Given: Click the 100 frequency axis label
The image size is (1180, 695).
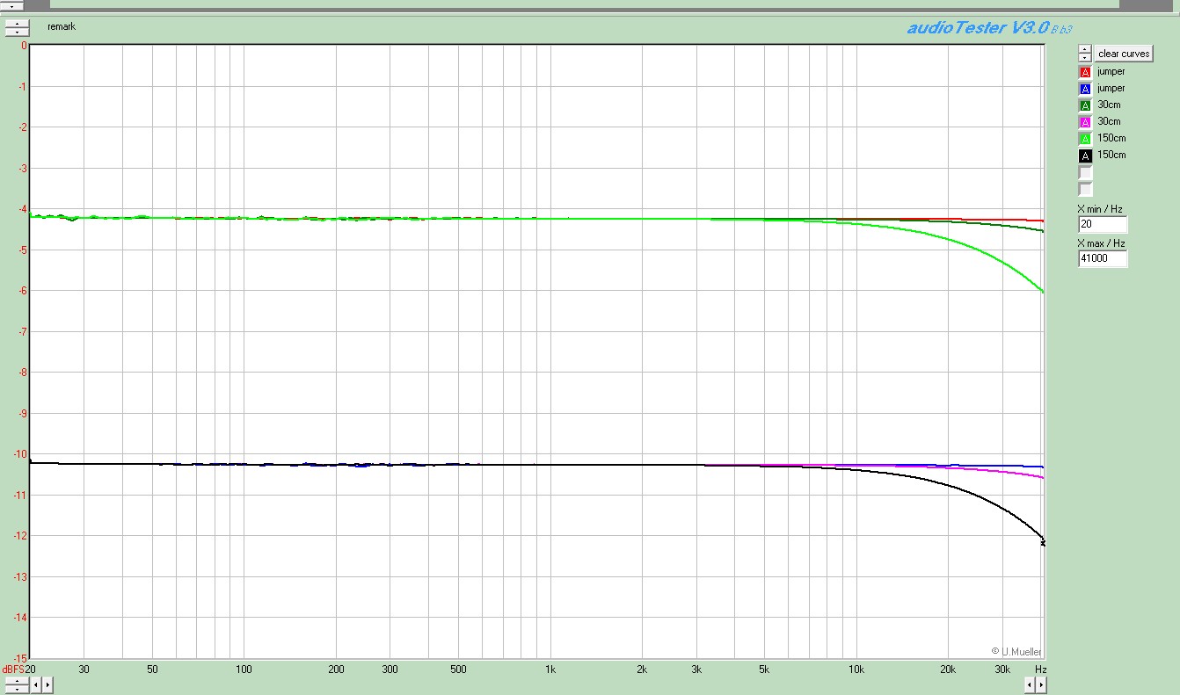Looking at the screenshot, I should (244, 670).
